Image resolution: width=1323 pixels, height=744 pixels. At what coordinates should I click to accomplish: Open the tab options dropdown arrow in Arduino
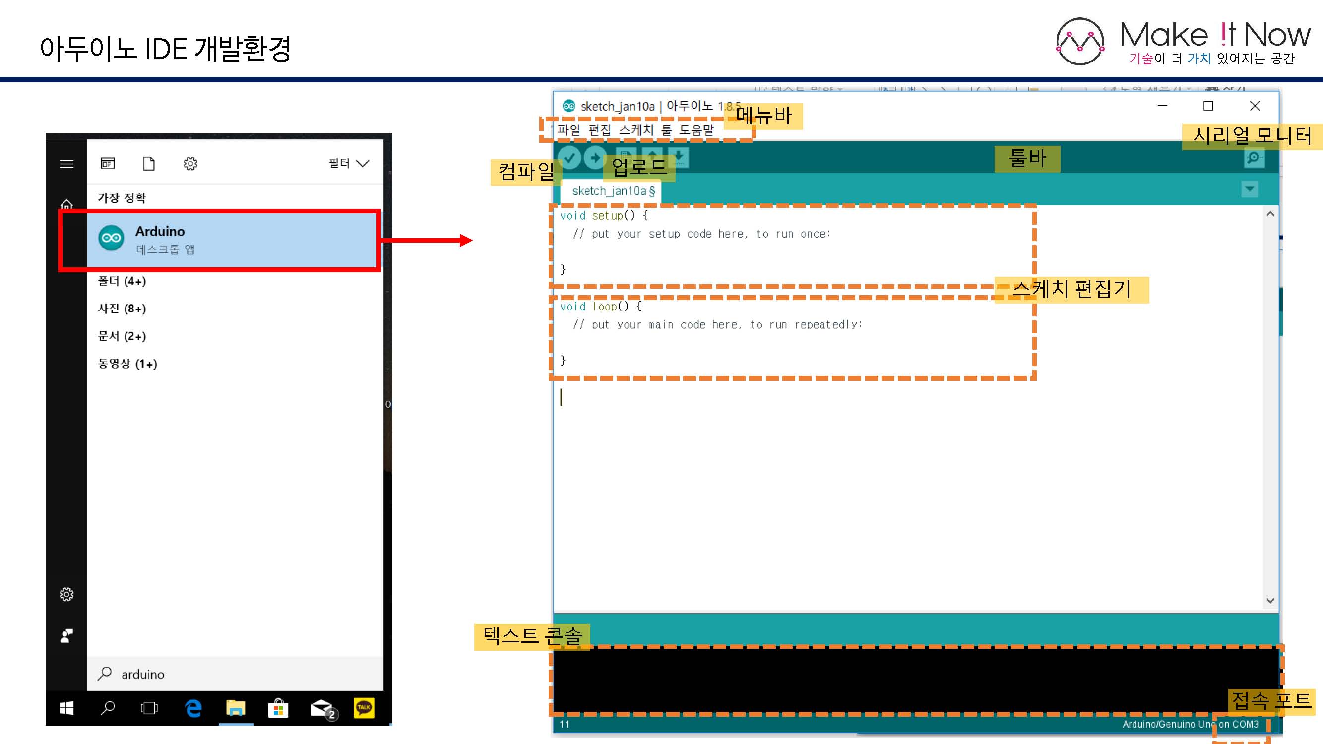click(1250, 189)
